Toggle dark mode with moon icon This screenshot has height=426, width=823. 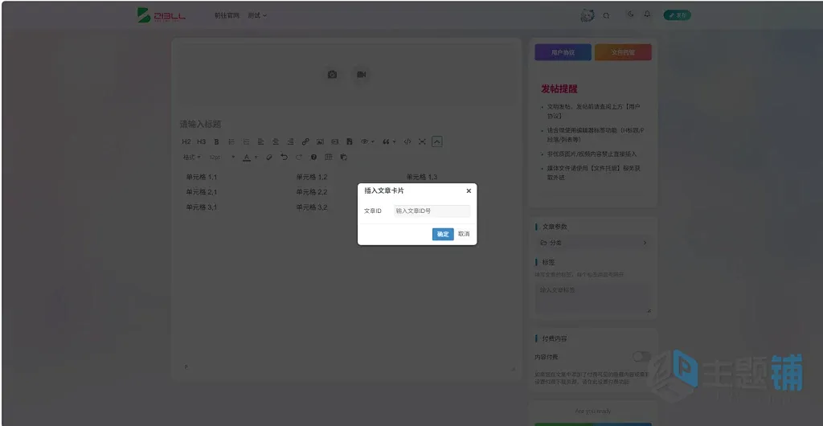tap(631, 14)
